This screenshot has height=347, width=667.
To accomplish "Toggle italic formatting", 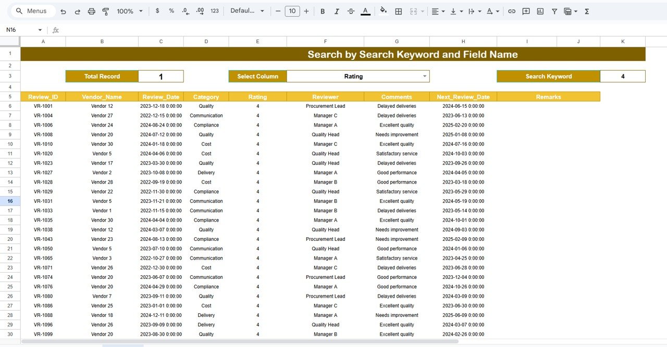I will [336, 10].
